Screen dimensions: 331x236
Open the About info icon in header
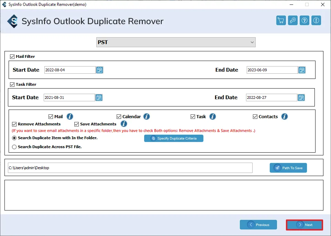(316, 20)
